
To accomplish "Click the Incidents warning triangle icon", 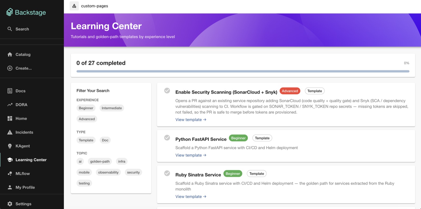I will click(x=10, y=132).
